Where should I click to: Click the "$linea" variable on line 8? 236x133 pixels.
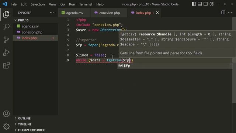point(82,55)
